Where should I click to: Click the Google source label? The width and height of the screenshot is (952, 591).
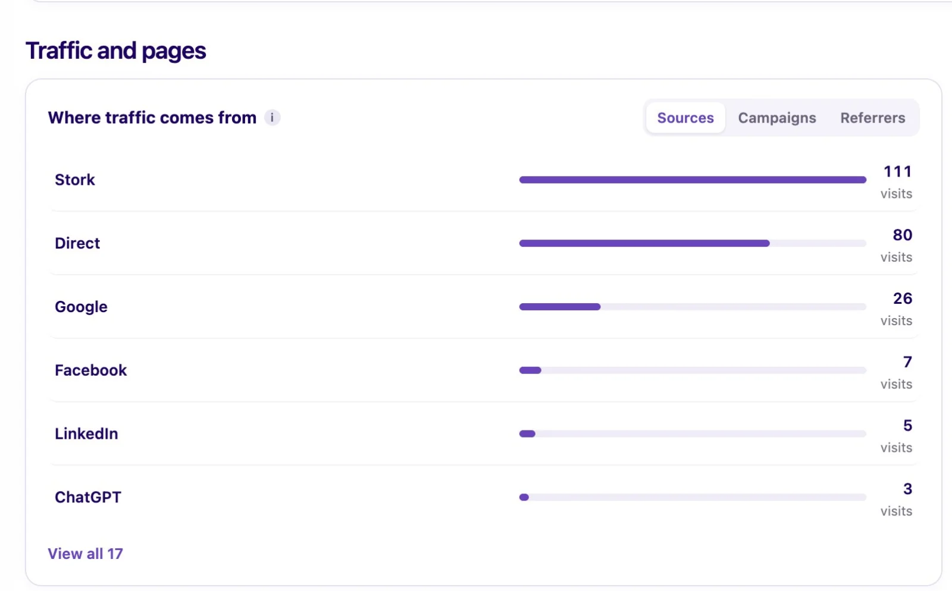tap(82, 307)
